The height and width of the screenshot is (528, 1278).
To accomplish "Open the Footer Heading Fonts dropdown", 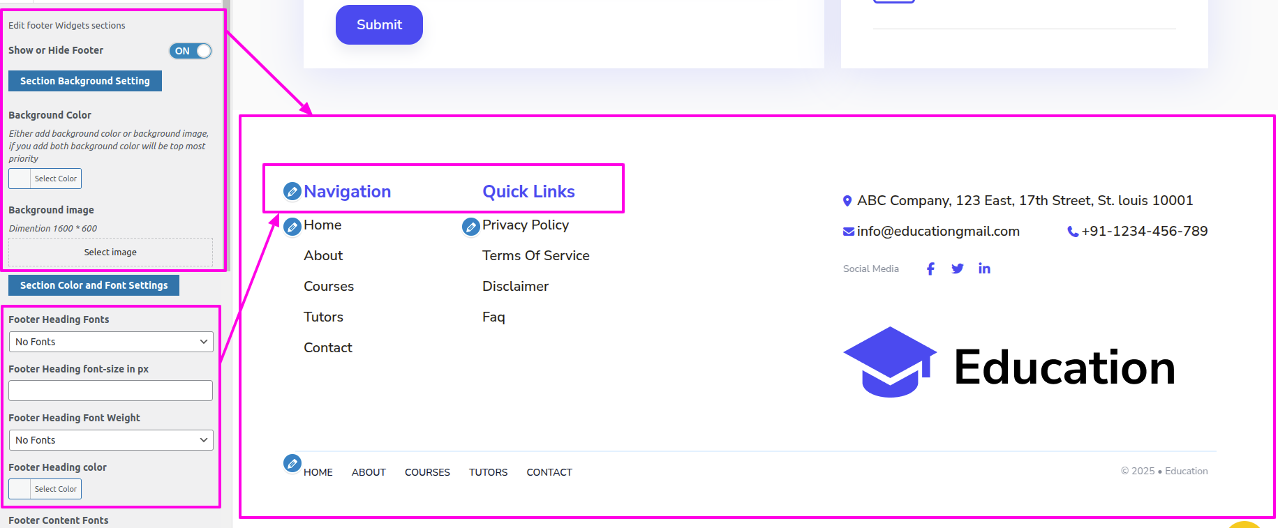I will [111, 342].
